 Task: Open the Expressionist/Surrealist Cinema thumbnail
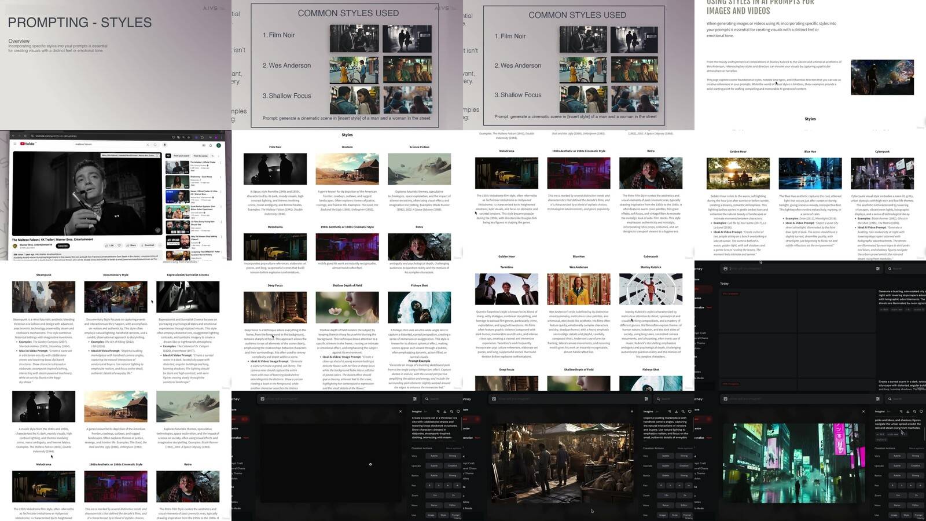pos(188,296)
